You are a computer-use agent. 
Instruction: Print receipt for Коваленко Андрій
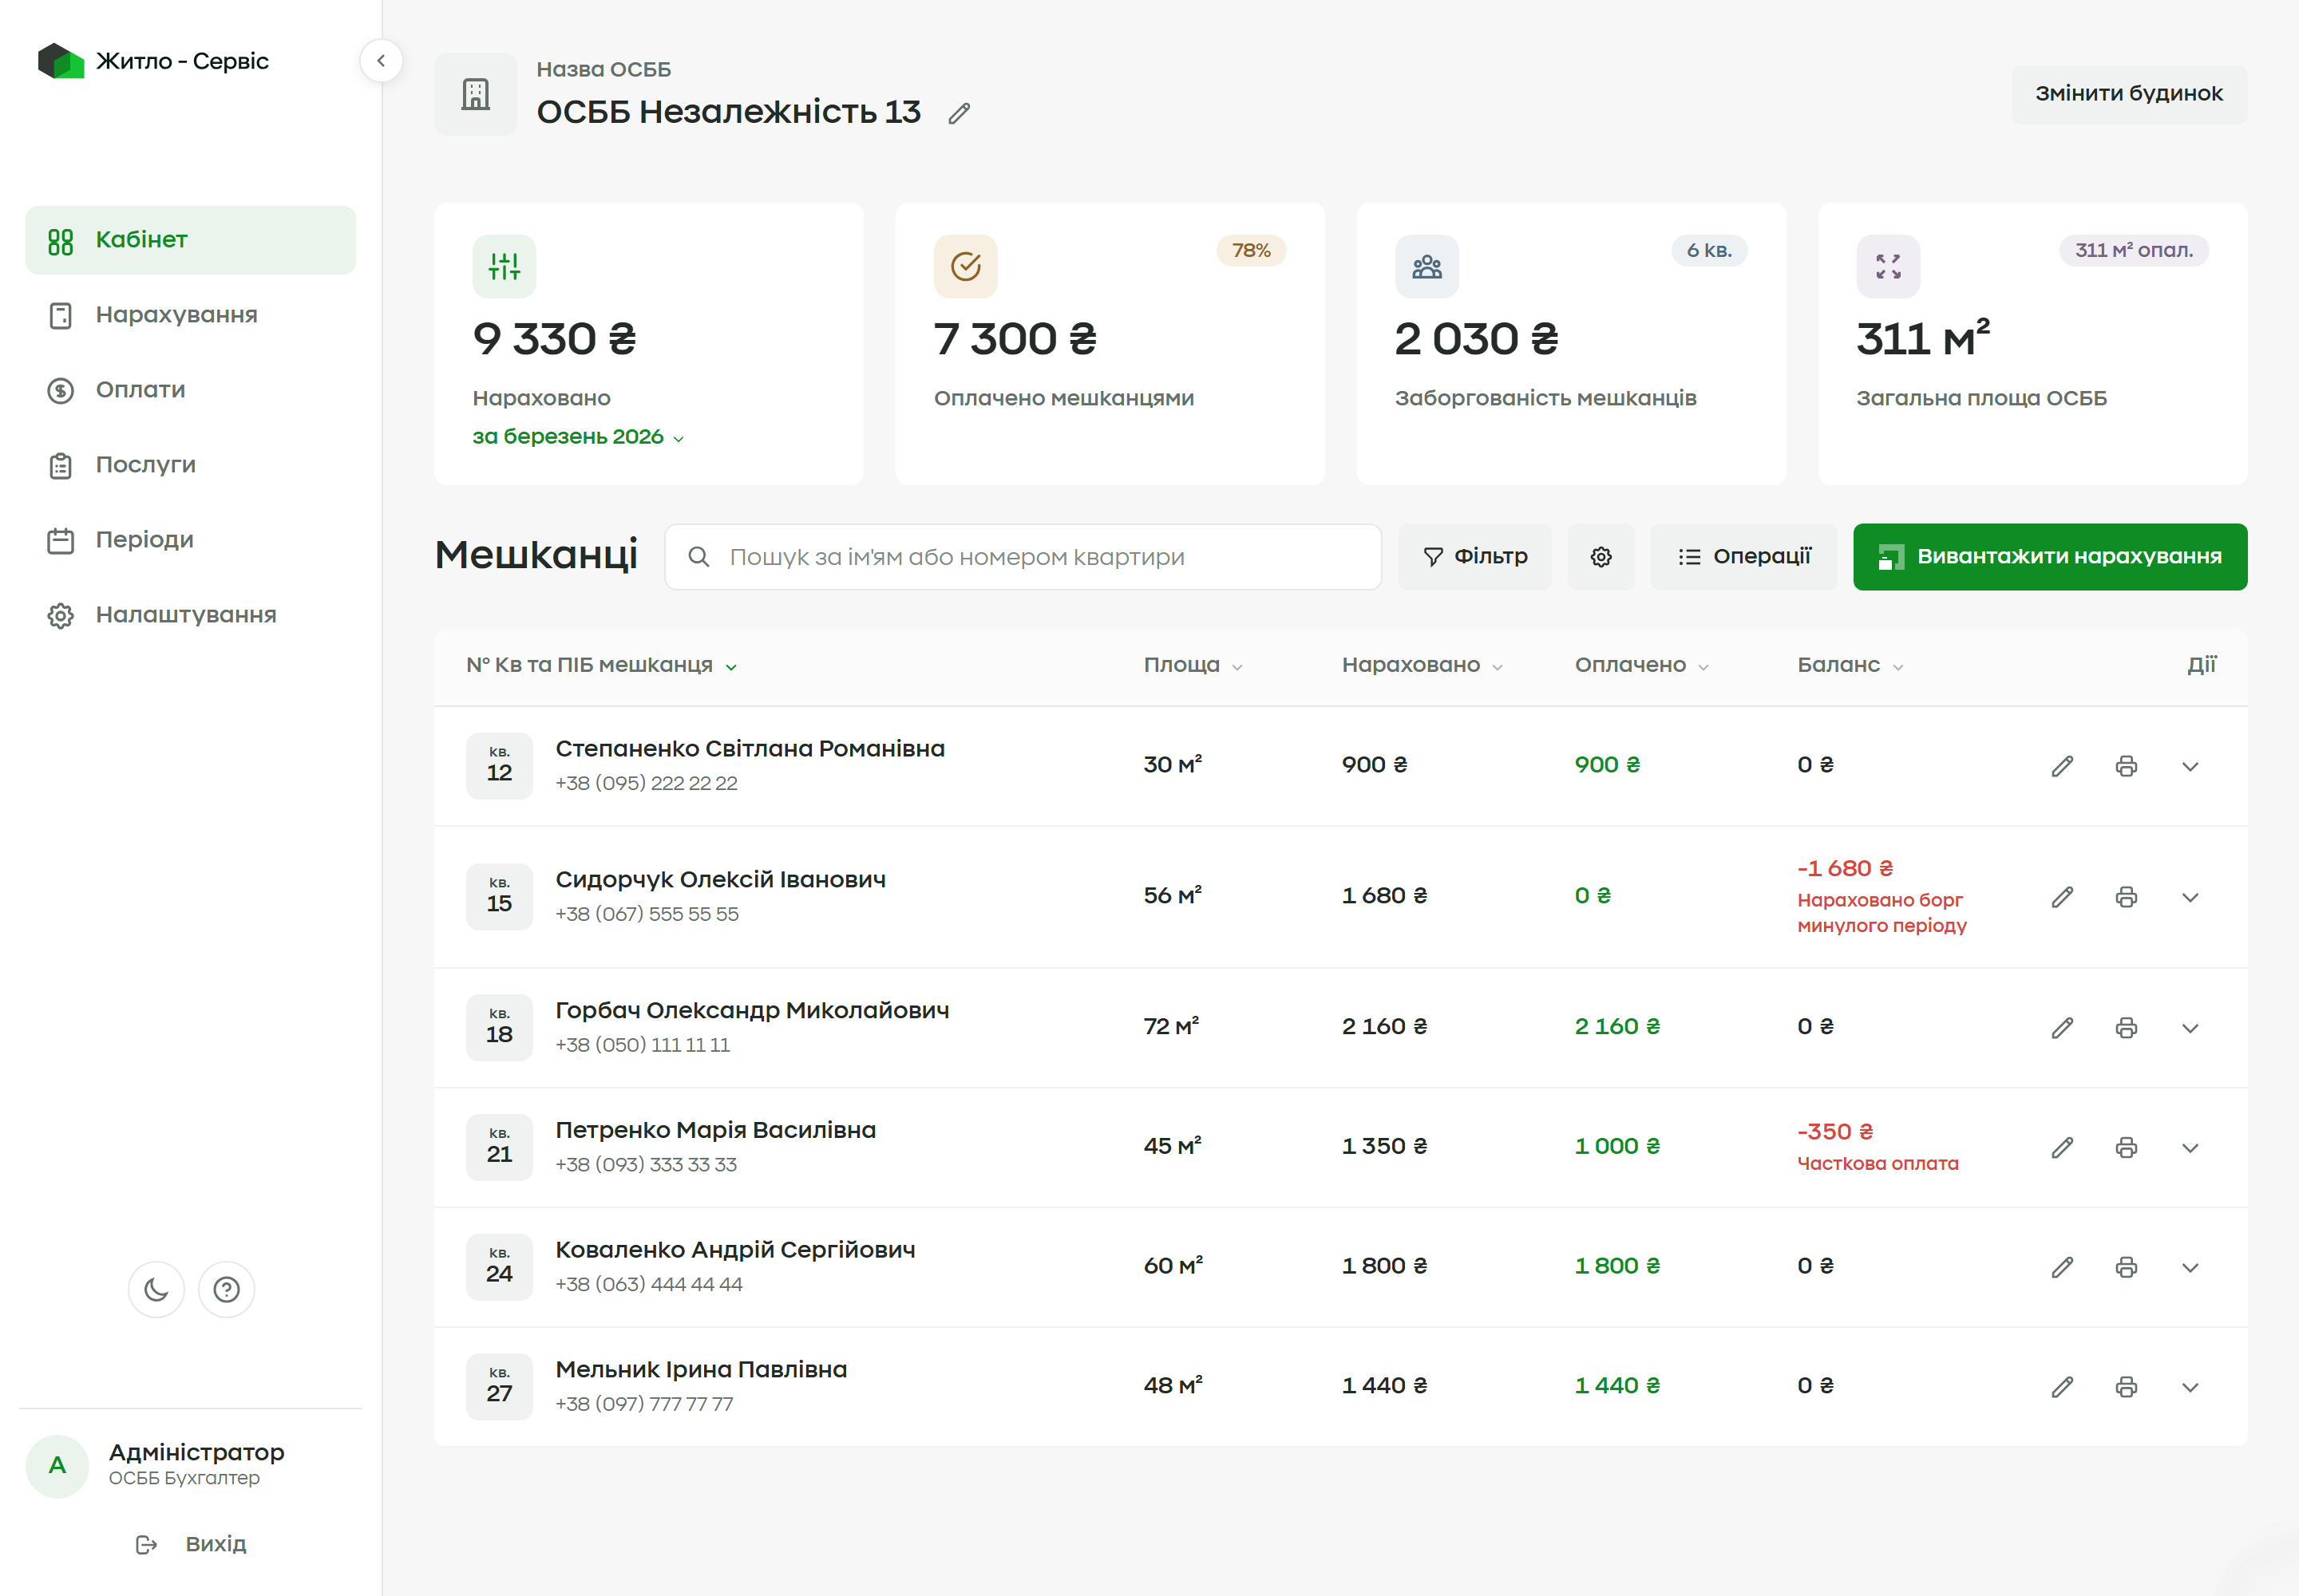click(2126, 1268)
